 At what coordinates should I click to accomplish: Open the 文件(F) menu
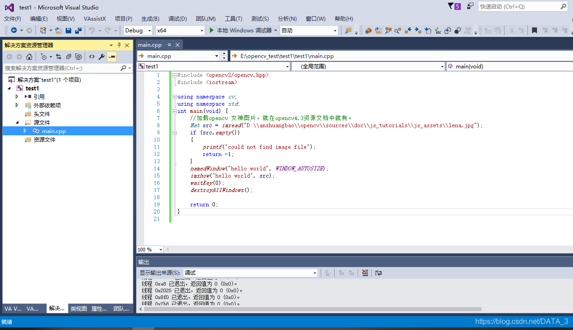point(13,18)
